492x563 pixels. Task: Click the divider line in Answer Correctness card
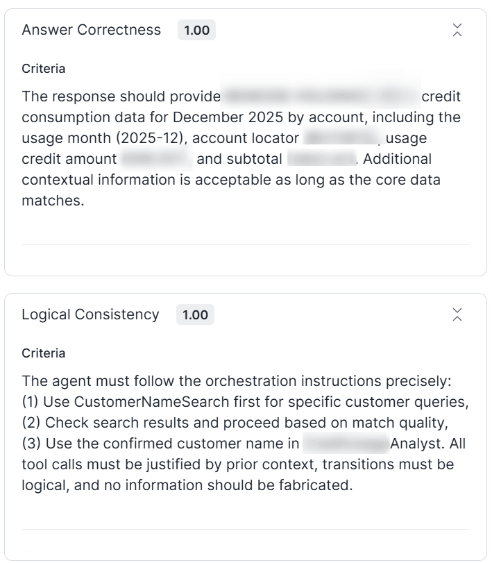point(246,245)
